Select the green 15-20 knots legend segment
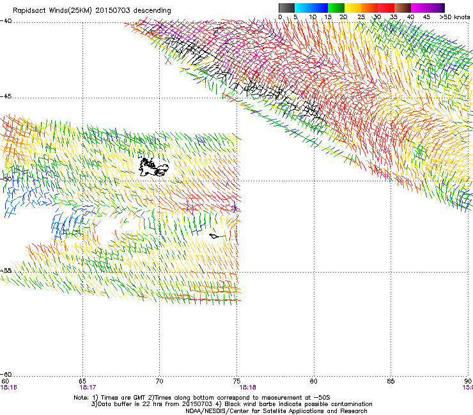 point(336,8)
